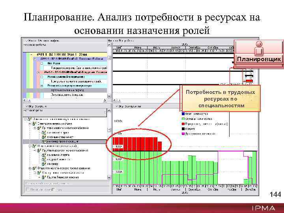Viewport: 284px width, 213px height.
Task: Click the icon of Отдел технологического проектирования
Action: point(34,168)
